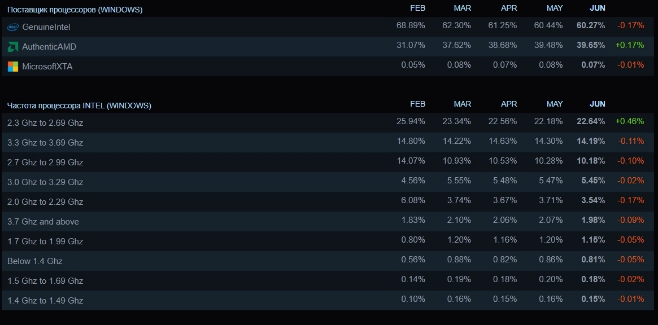Image resolution: width=658 pixels, height=325 pixels.
Task: Click the '3.7 Ghz and above' entry
Action: coord(43,222)
